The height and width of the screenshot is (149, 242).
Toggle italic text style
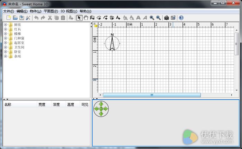pos(145,18)
